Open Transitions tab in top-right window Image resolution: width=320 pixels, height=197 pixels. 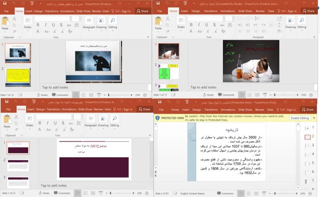(x=211, y=11)
